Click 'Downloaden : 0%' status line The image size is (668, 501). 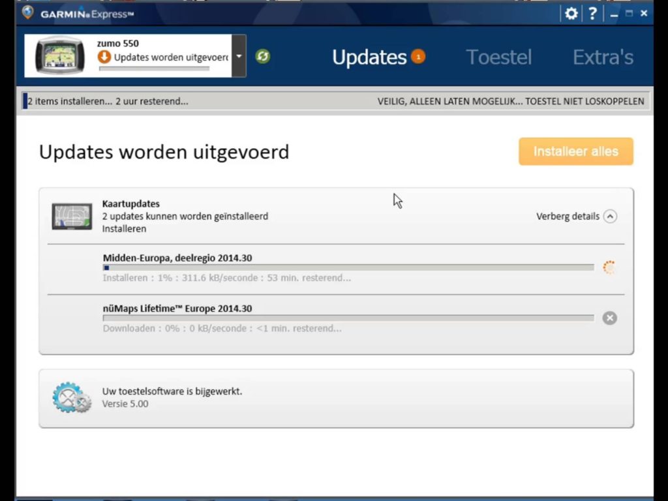222,329
